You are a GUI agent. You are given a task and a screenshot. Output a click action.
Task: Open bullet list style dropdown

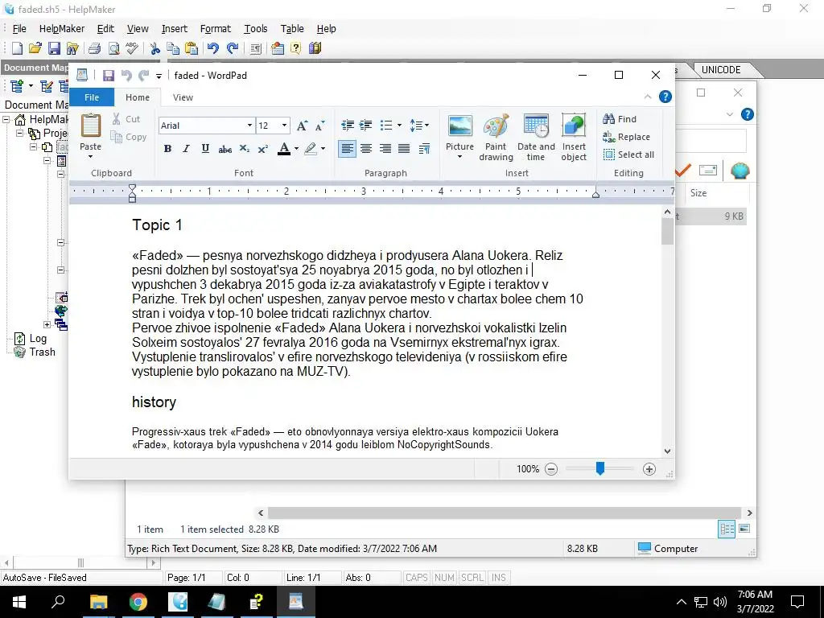click(x=399, y=125)
